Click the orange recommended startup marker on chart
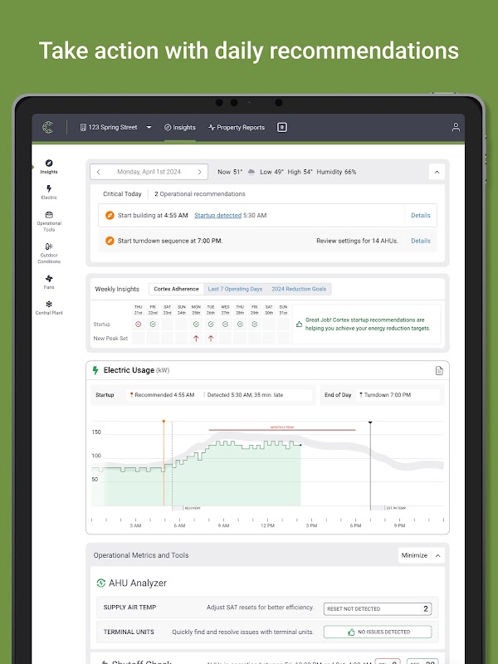The height and width of the screenshot is (664, 498). point(164,422)
